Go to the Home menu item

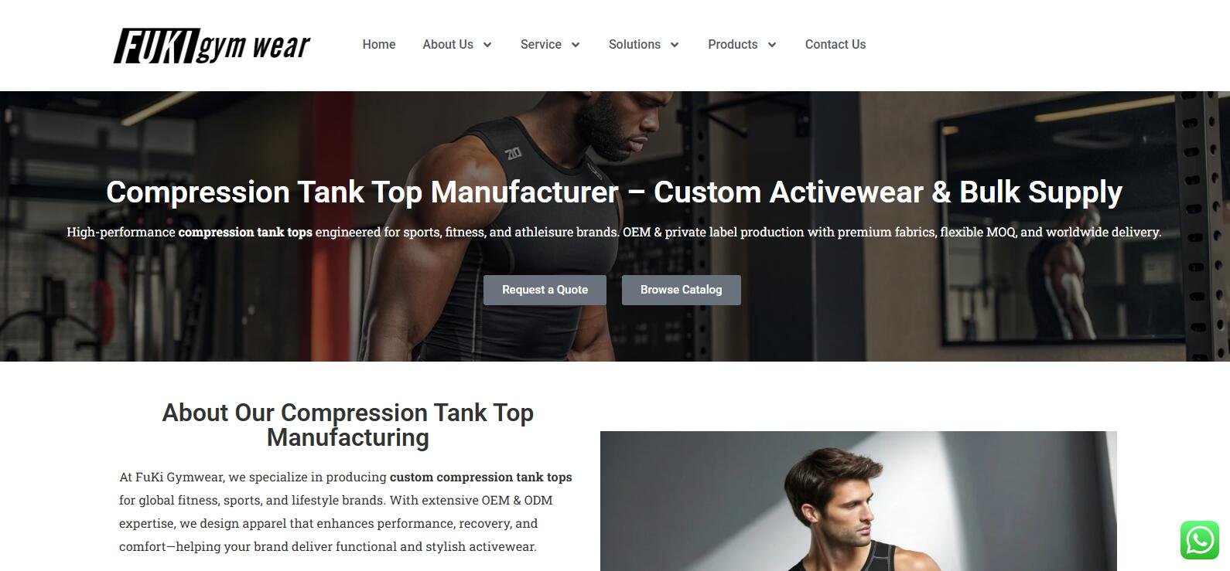coord(379,45)
